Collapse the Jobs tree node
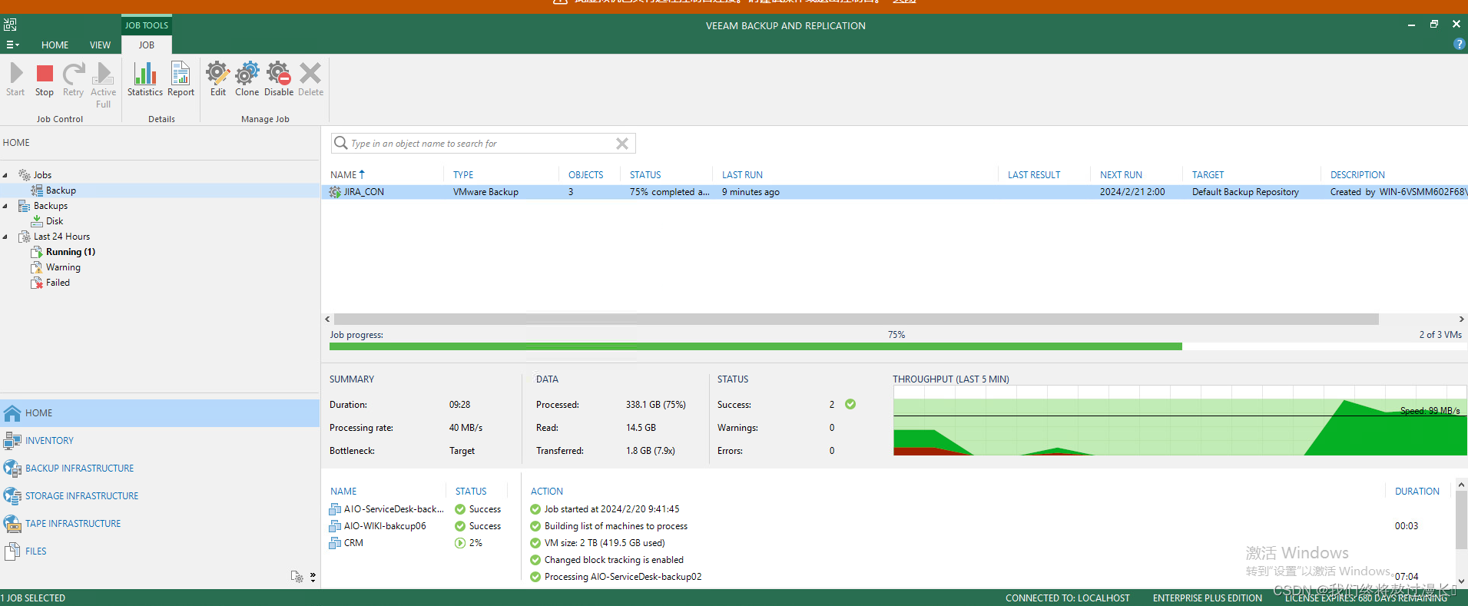The width and height of the screenshot is (1468, 606). click(5, 175)
